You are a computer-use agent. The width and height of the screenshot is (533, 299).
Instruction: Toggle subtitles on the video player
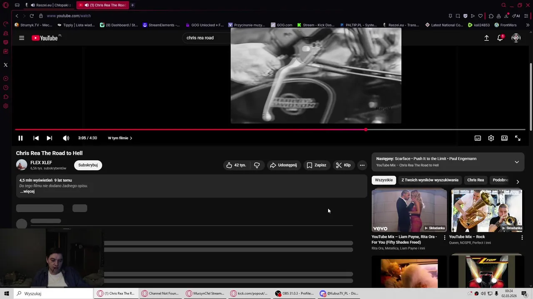coord(478,138)
